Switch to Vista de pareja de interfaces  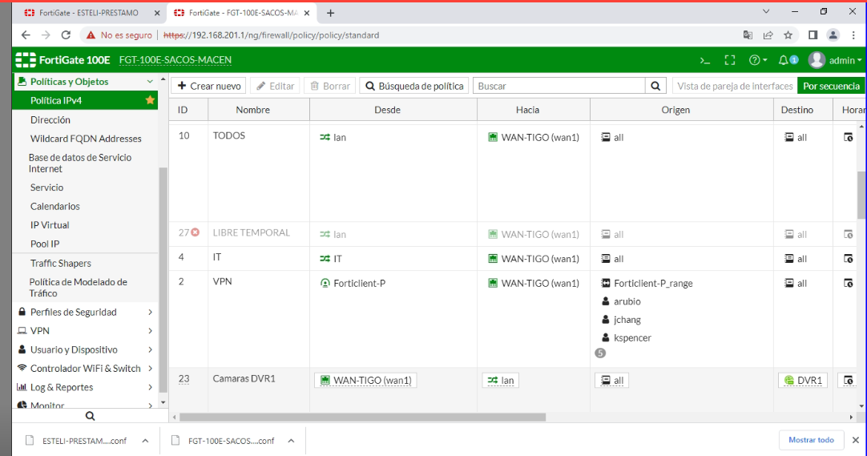(x=734, y=86)
